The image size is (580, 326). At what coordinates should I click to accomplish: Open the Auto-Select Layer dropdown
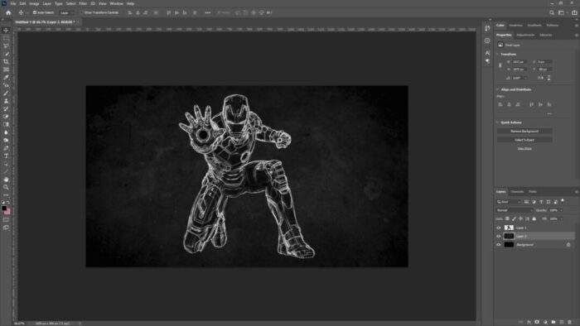pos(67,12)
